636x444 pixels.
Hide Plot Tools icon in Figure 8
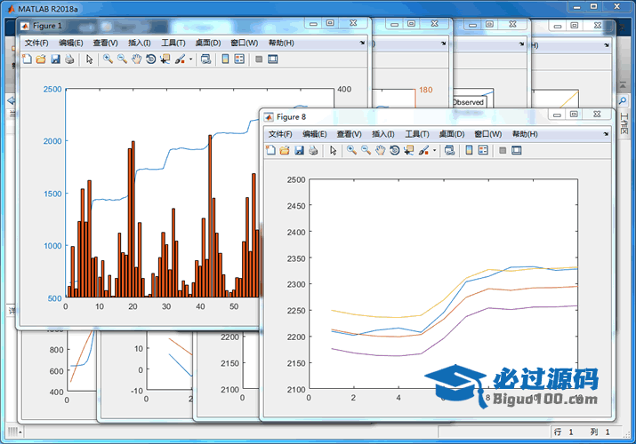pyautogui.click(x=503, y=150)
